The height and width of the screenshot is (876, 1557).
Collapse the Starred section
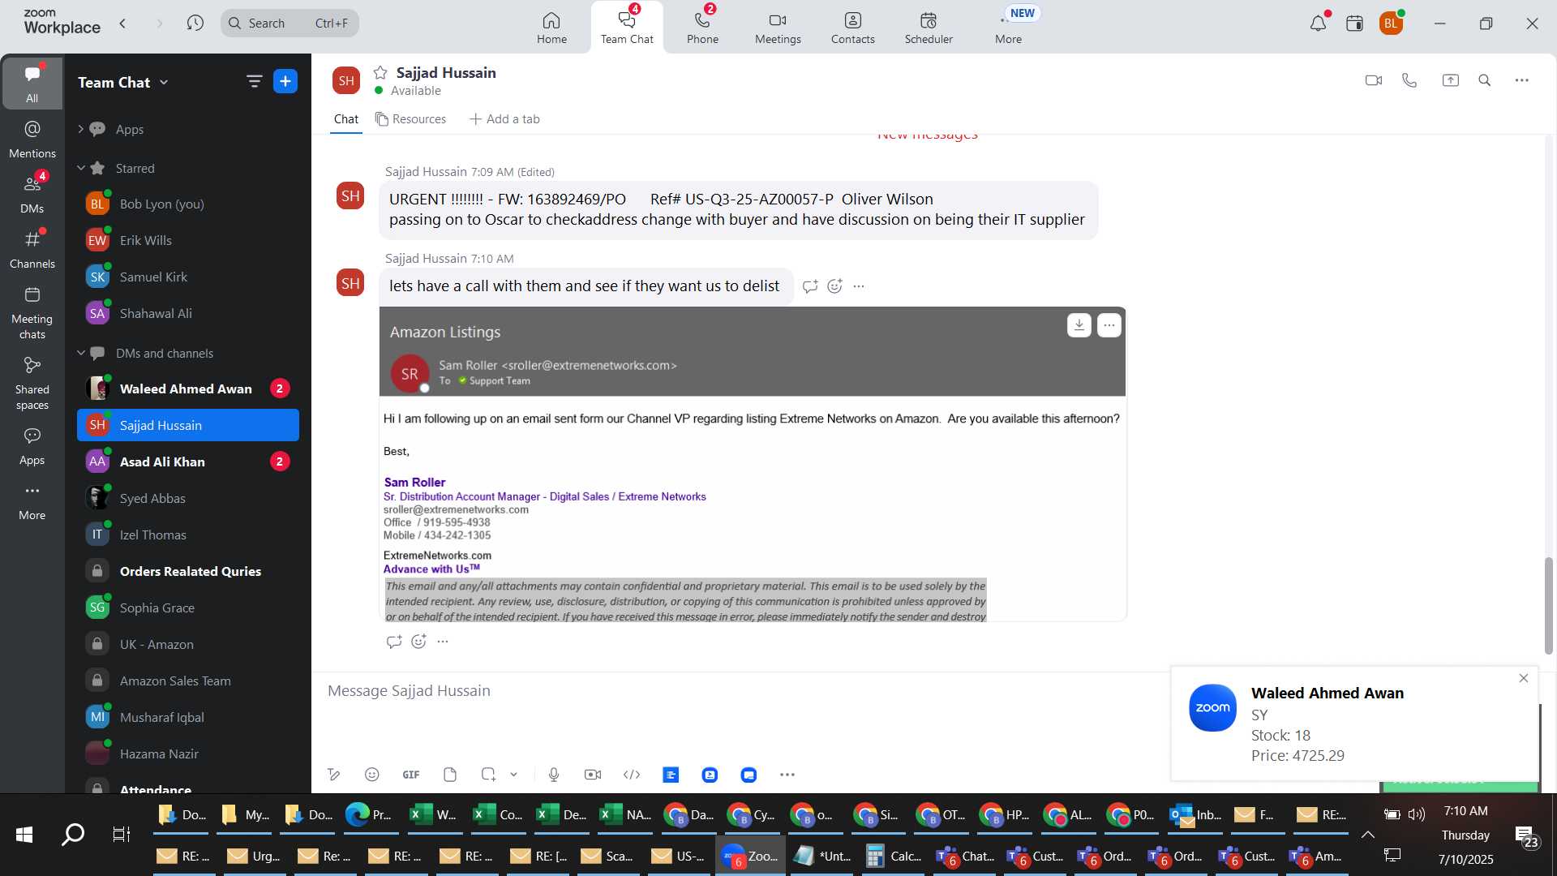tap(80, 168)
